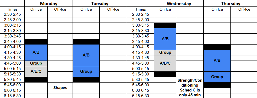Image resolution: width=257 pixels, height=98 pixels.
Task: Select Tuesday's blue Group cell
Action: (x=86, y=71)
